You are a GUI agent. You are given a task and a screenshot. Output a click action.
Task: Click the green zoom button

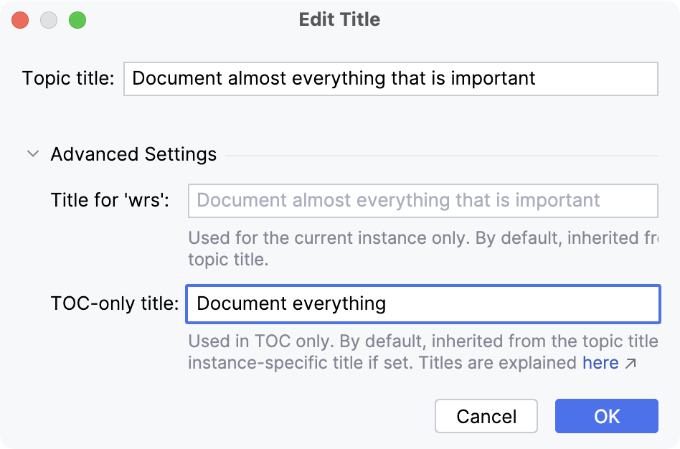[x=77, y=22]
